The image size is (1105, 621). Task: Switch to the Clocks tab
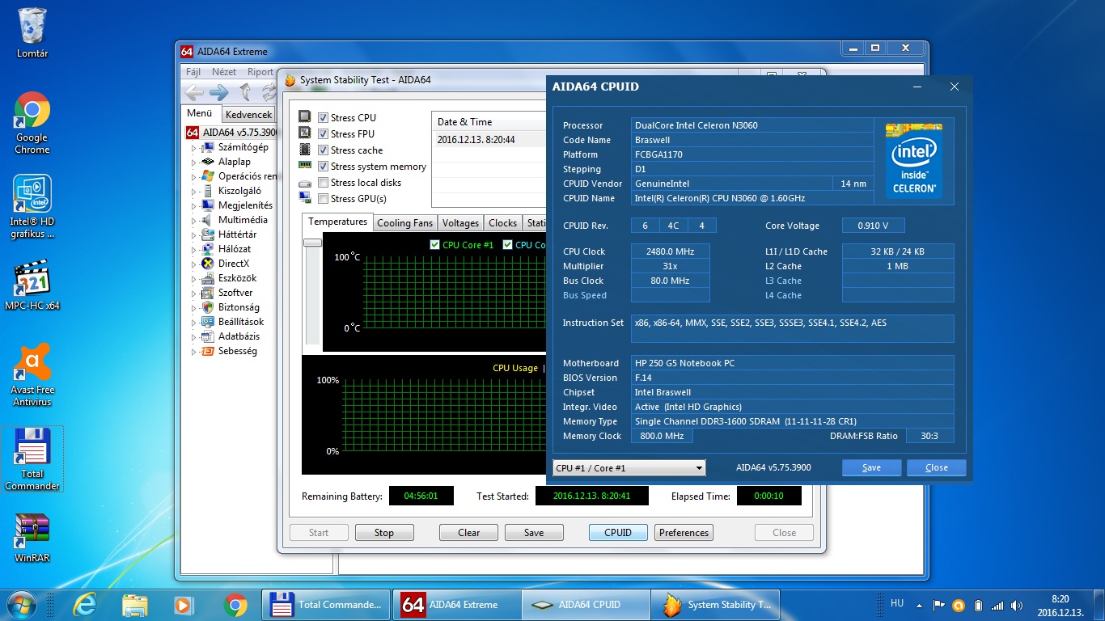502,223
